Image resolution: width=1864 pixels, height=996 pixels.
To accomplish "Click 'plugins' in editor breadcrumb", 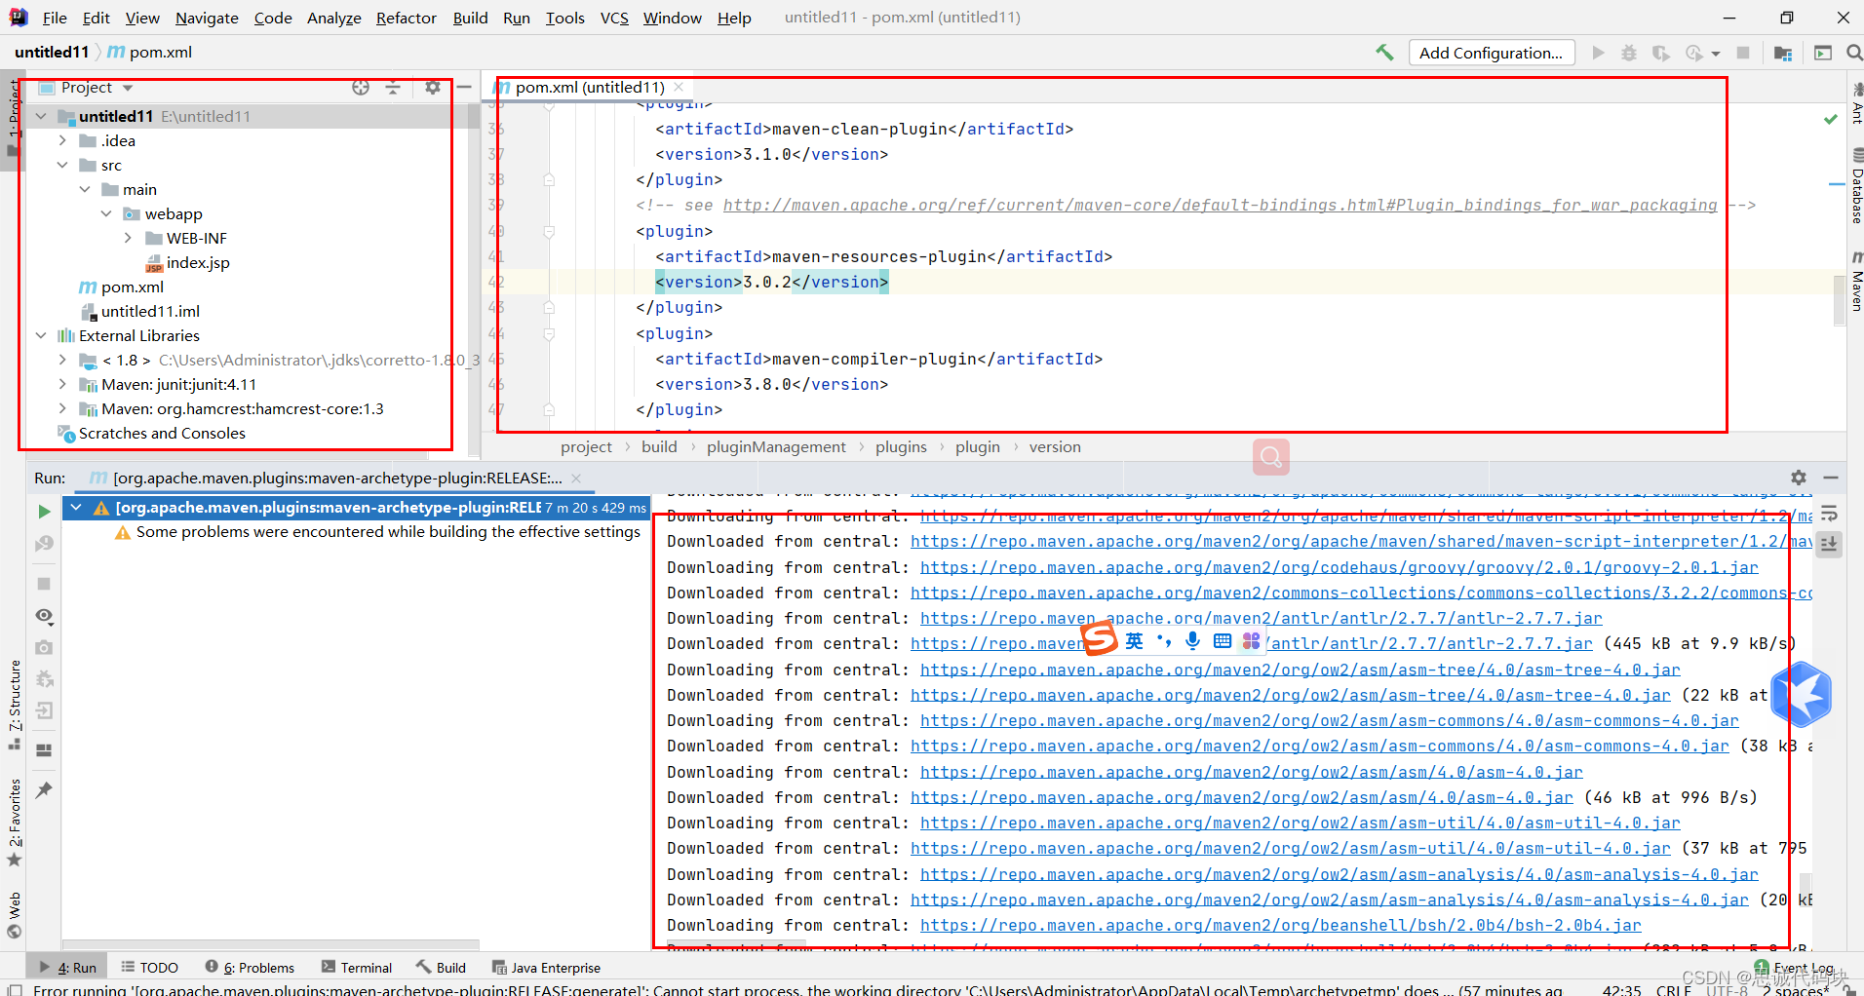I will tap(901, 446).
